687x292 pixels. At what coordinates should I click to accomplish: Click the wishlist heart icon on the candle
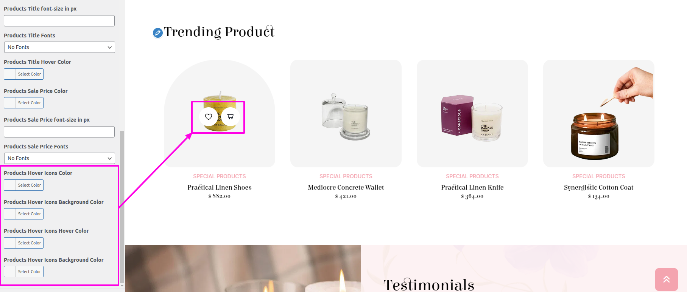tap(209, 117)
